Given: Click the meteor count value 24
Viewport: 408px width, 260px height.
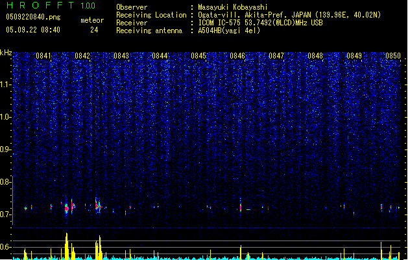Looking at the screenshot, I should (94, 30).
